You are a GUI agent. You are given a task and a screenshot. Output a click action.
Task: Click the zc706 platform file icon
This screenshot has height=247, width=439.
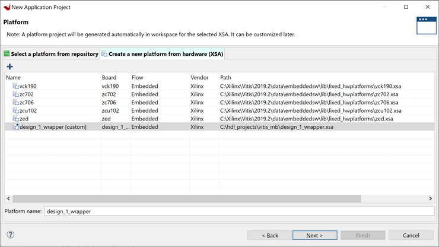tap(16, 103)
